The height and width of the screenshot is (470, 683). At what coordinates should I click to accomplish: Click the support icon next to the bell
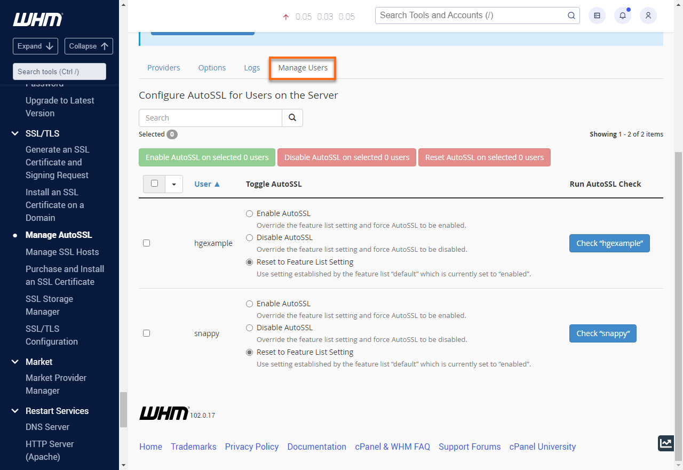[x=597, y=15]
